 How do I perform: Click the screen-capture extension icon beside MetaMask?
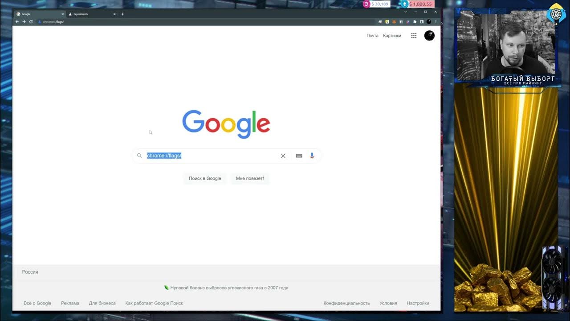[401, 21]
